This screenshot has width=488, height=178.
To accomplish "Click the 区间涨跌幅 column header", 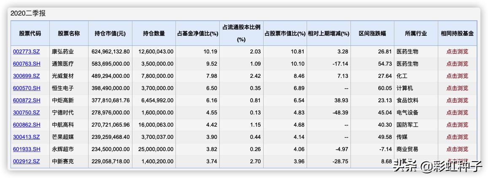I will pos(372,33).
